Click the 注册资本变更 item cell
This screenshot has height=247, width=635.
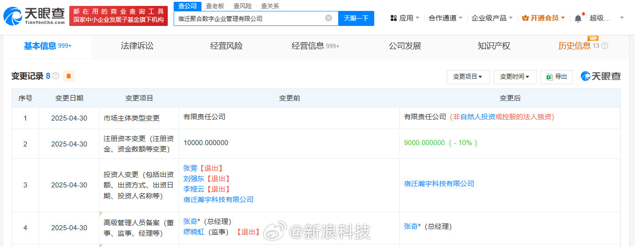click(x=139, y=144)
